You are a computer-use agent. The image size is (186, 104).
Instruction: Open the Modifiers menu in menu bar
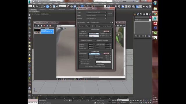pos(63,3)
